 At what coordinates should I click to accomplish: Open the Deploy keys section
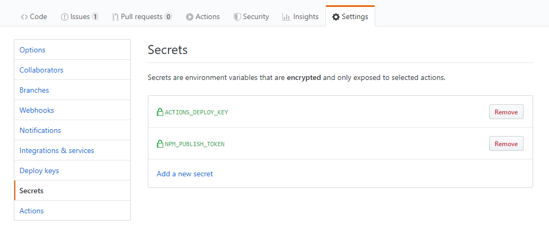pos(39,170)
